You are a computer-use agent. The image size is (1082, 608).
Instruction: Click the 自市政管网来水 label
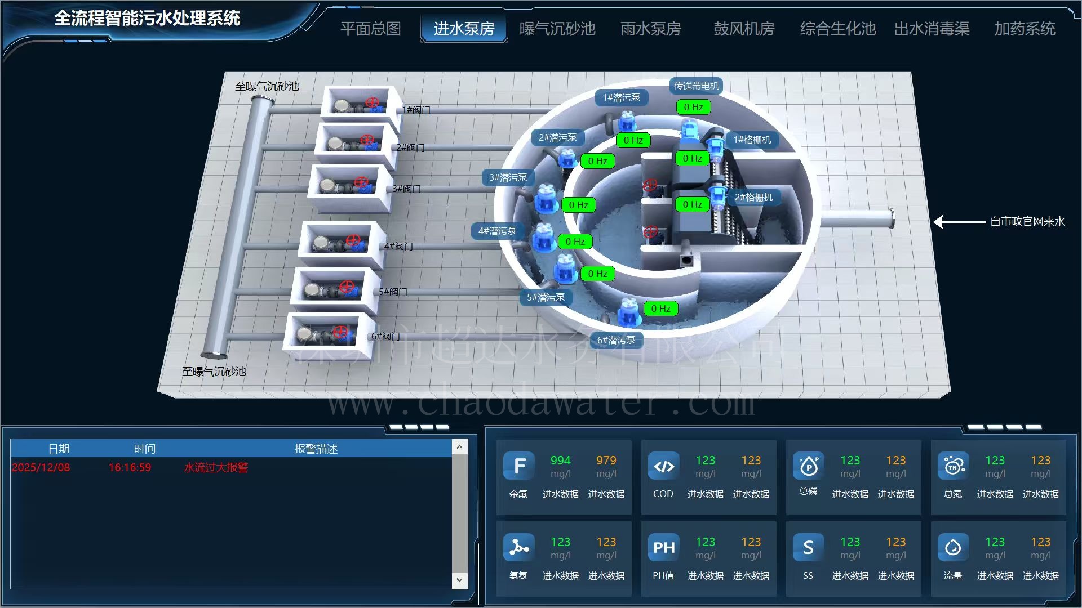click(1027, 221)
